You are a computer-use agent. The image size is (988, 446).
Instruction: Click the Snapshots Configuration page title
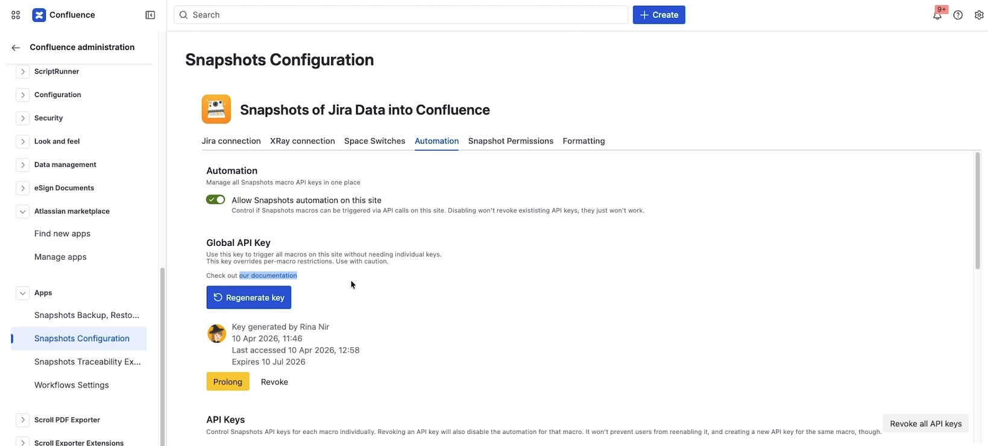point(280,60)
